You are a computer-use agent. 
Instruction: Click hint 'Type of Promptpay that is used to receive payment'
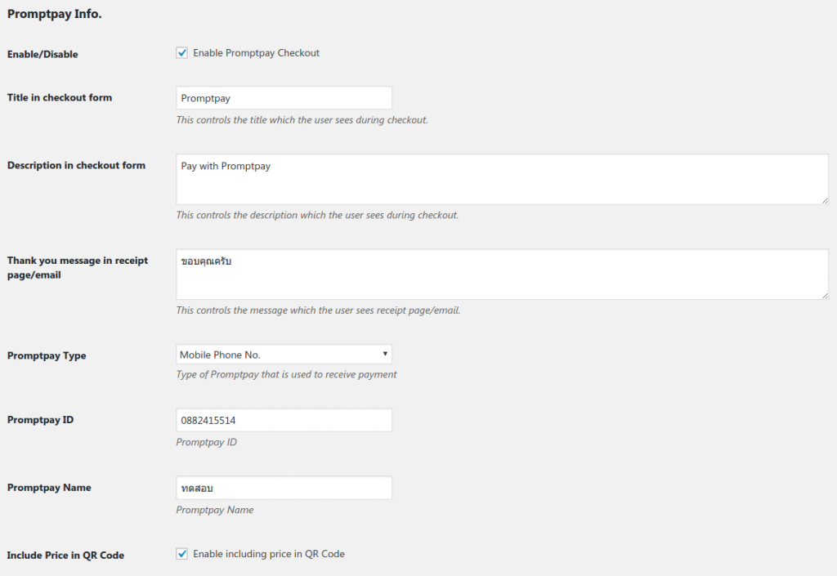click(287, 374)
